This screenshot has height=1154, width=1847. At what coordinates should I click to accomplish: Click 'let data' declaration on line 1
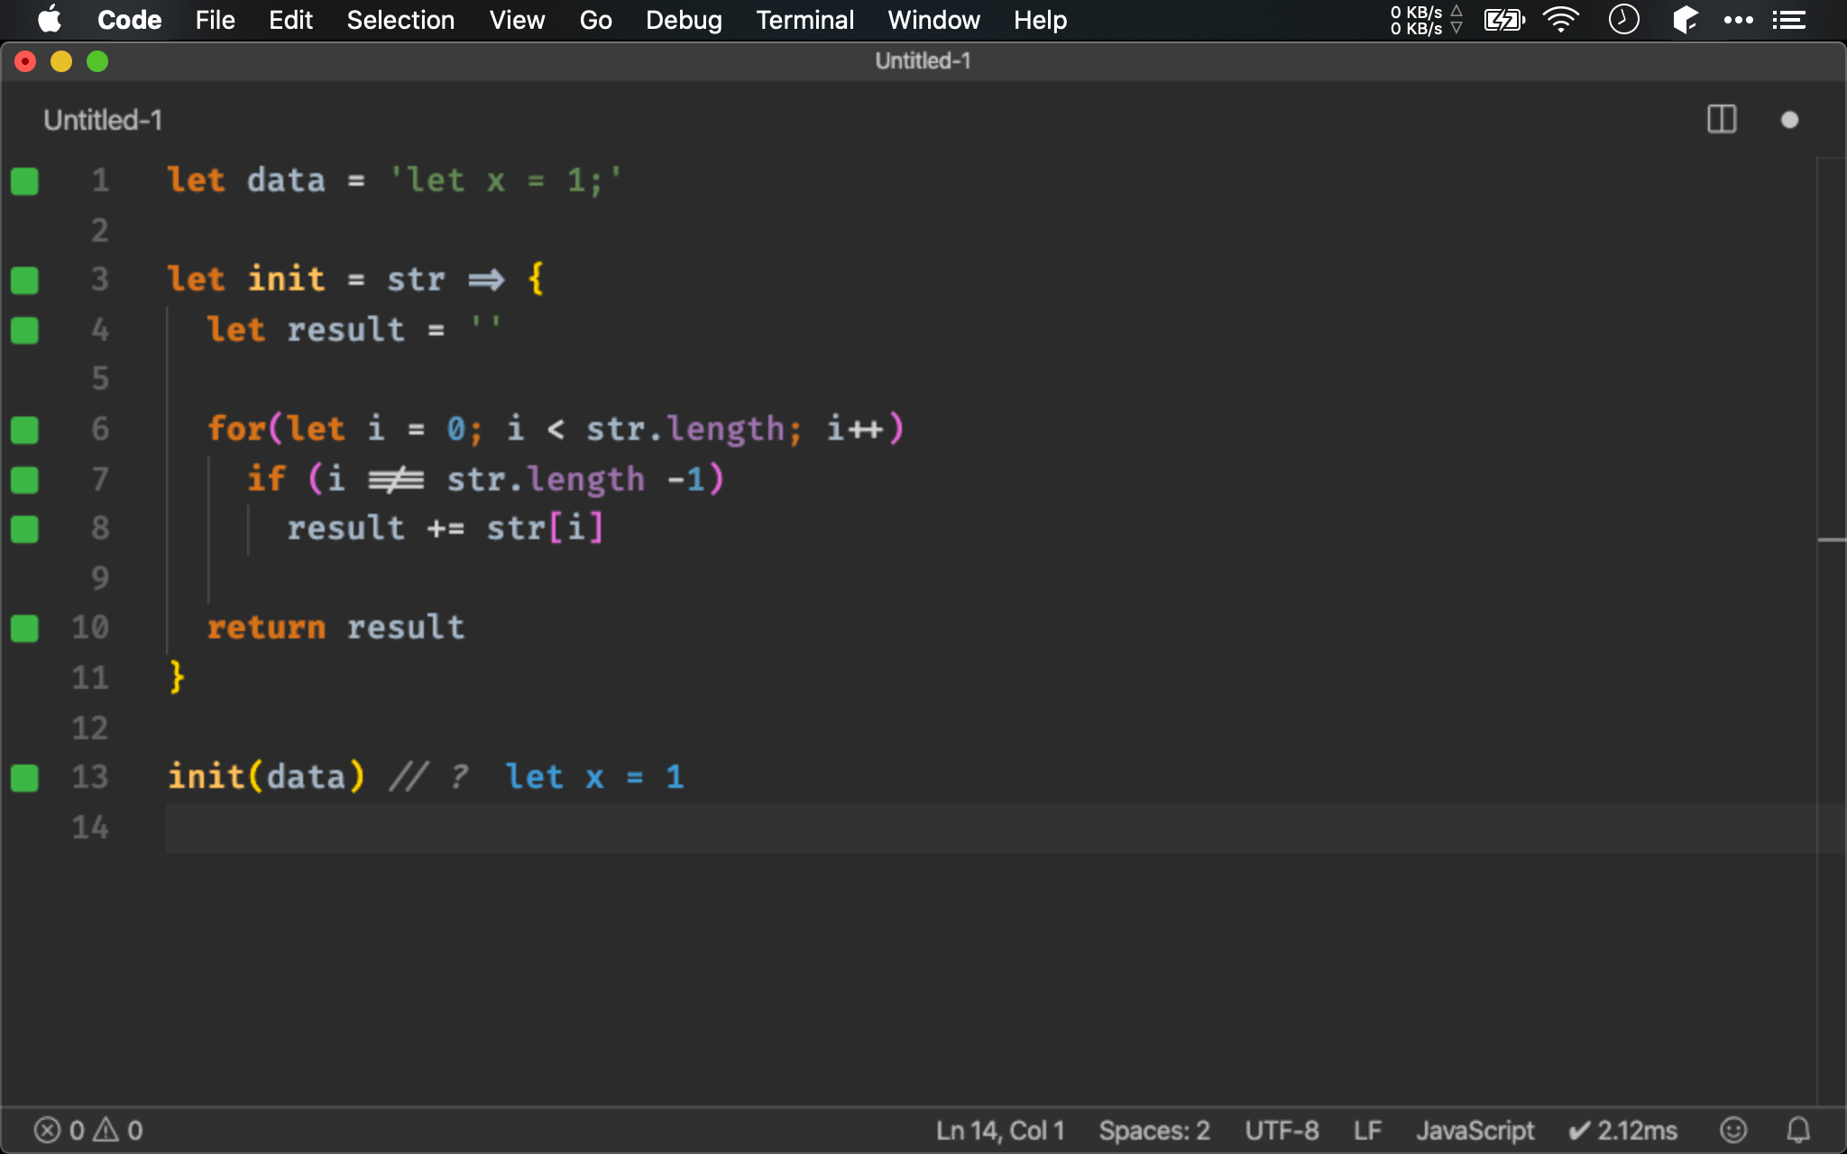[x=245, y=180]
